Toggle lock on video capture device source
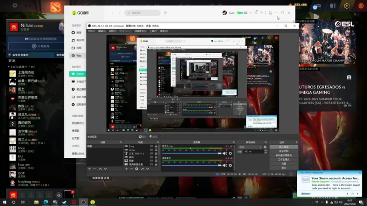The image size is (367, 206). tap(156, 164)
